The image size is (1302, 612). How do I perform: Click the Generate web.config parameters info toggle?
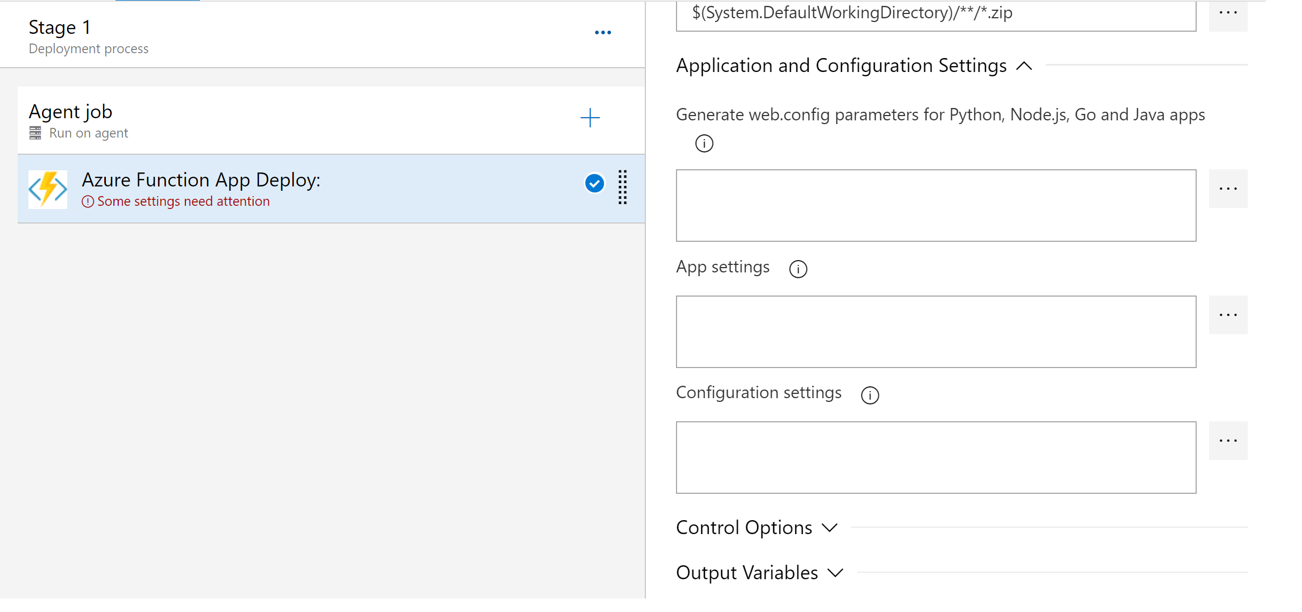[x=703, y=143]
